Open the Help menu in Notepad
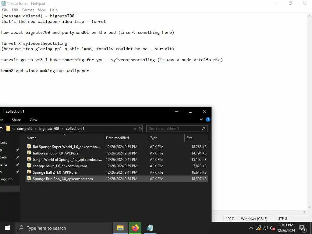Viewport: 312px width, 234px height. pos(54,10)
